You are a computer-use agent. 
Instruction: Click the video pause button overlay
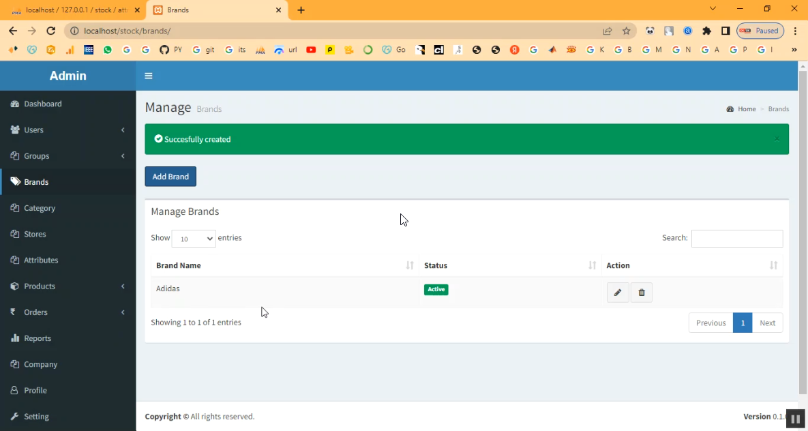point(796,419)
